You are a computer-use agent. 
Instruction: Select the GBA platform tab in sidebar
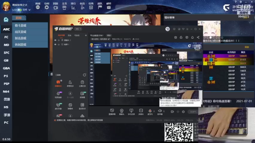[x=6, y=68]
